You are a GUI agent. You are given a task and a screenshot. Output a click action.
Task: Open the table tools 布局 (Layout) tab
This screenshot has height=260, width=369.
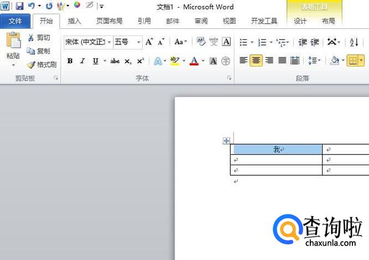click(x=329, y=21)
